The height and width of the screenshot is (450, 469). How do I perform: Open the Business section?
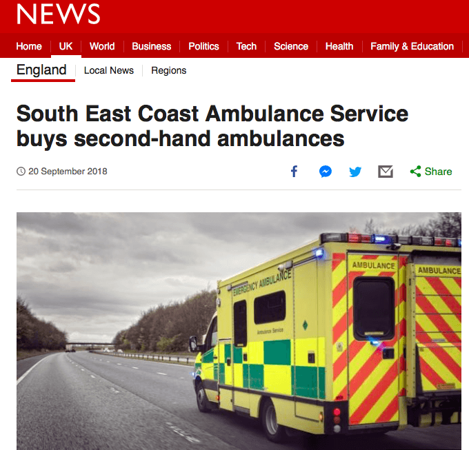click(x=151, y=46)
